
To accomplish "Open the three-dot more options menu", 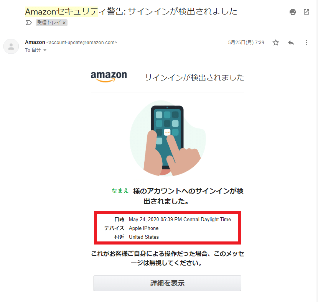I will click(x=306, y=43).
